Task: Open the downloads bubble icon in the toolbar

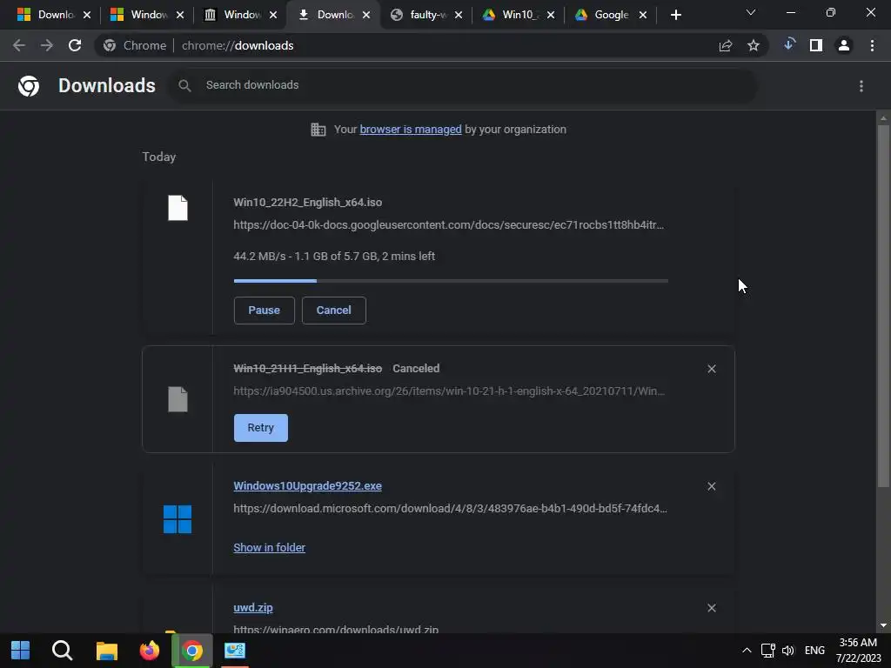Action: click(788, 45)
